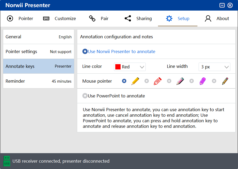Choose the orange pencil radio button

point(214,81)
